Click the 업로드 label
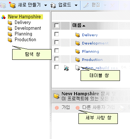The height and width of the screenshot is (139, 130). point(65,5)
